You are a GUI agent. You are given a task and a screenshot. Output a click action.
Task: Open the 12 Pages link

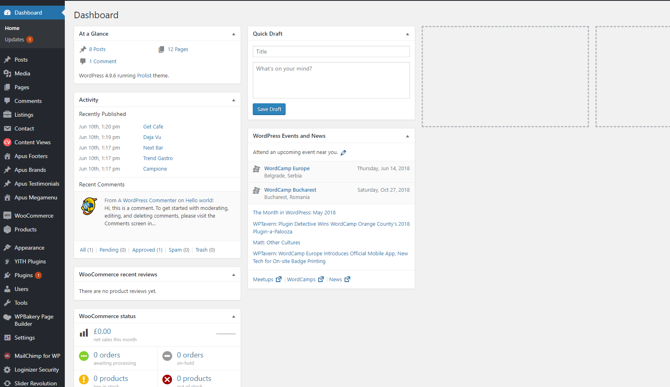(x=178, y=49)
